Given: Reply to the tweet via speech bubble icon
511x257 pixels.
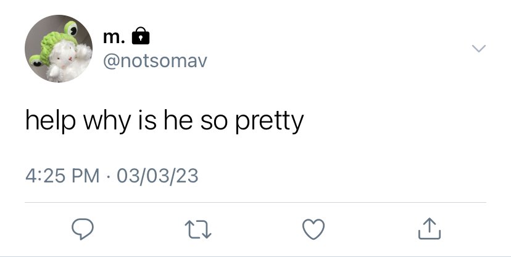Looking at the screenshot, I should 83,229.
